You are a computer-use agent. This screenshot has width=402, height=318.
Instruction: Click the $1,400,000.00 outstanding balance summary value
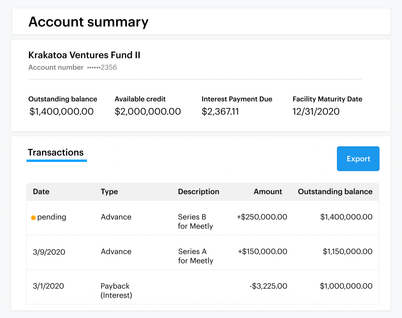pyautogui.click(x=62, y=111)
